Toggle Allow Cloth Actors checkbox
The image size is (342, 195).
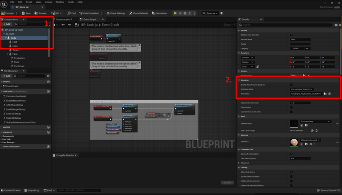coord(291,172)
